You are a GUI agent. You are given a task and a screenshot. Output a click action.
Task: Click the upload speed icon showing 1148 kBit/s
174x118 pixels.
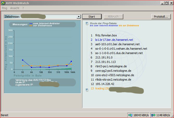pos(153,115)
